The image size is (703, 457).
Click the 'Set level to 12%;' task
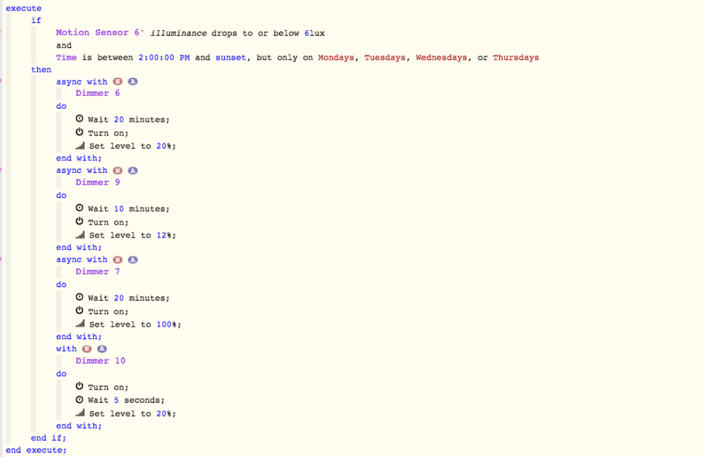[x=133, y=235]
